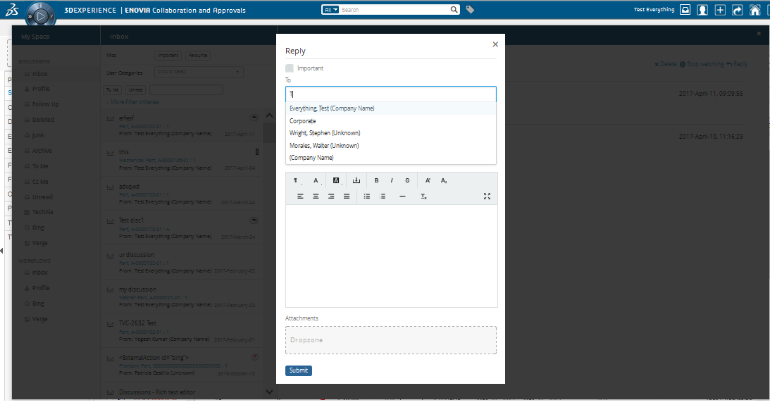Select Morales, Walter (Unknown) suggestion
Viewport: 770px width, 412px height.
(x=324, y=146)
